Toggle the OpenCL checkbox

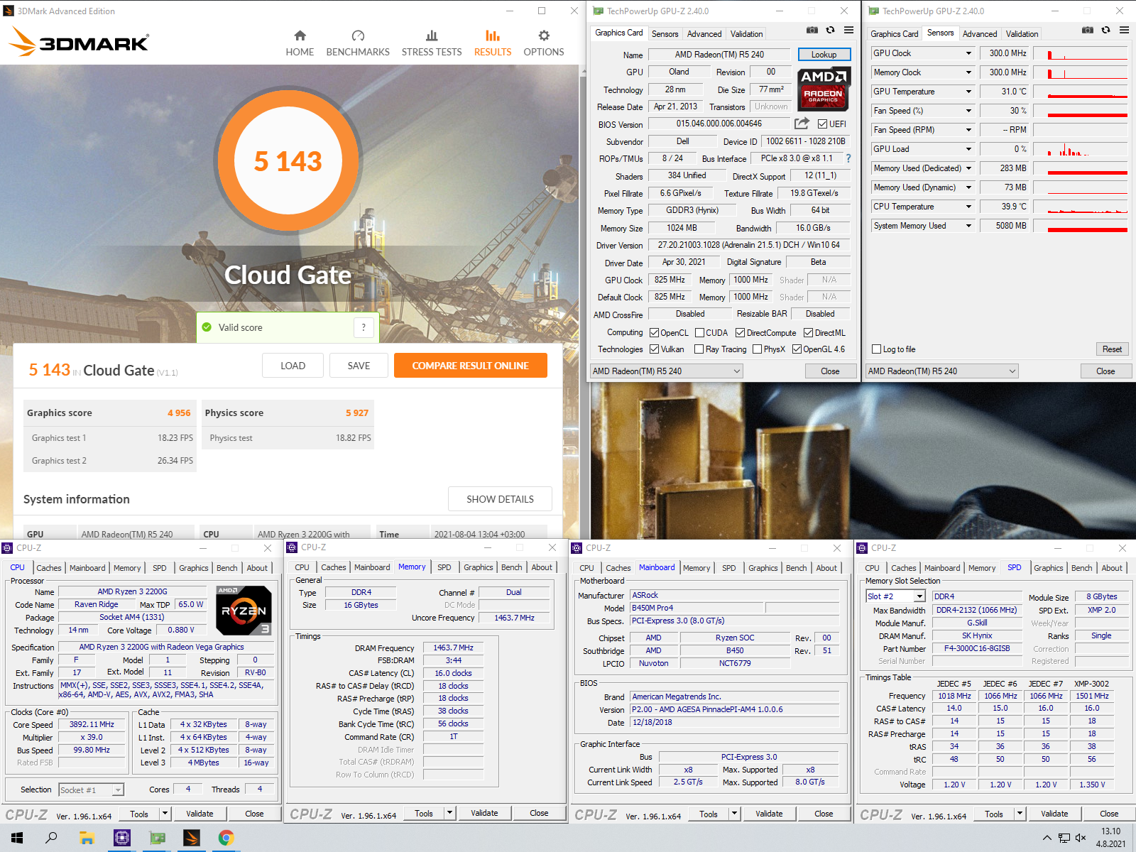(x=655, y=333)
